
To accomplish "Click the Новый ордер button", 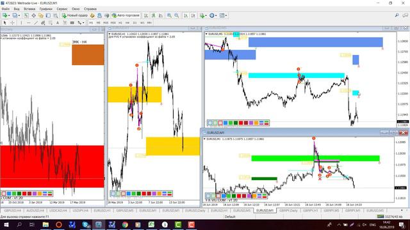I will [75, 15].
